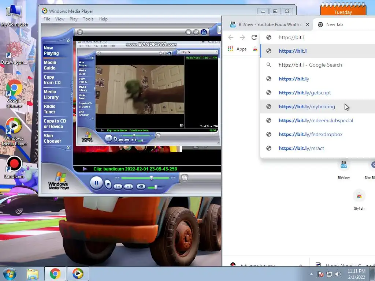This screenshot has height=281, width=375.
Task: Open the bdcamsetup.exe download options arrow
Action: [x=301, y=265]
